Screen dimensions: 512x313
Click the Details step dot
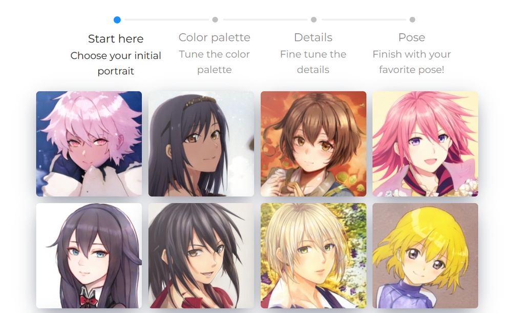point(313,19)
